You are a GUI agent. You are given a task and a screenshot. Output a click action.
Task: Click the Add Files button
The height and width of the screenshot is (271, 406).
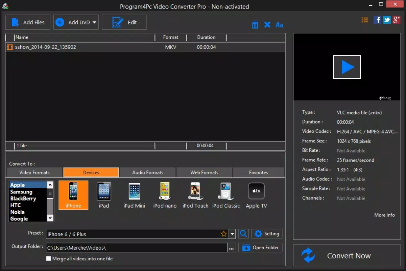pyautogui.click(x=28, y=22)
